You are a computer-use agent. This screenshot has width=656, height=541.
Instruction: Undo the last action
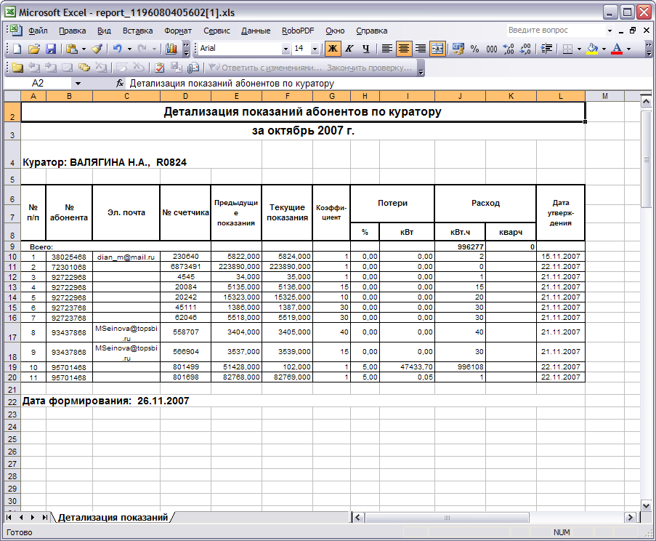(x=118, y=49)
